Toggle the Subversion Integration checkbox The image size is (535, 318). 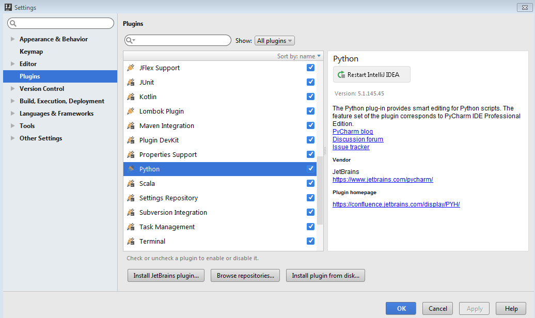point(310,212)
